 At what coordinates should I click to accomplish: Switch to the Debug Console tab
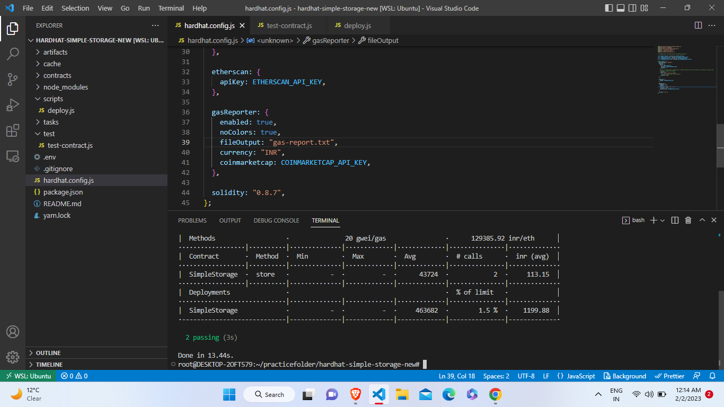[x=276, y=220]
